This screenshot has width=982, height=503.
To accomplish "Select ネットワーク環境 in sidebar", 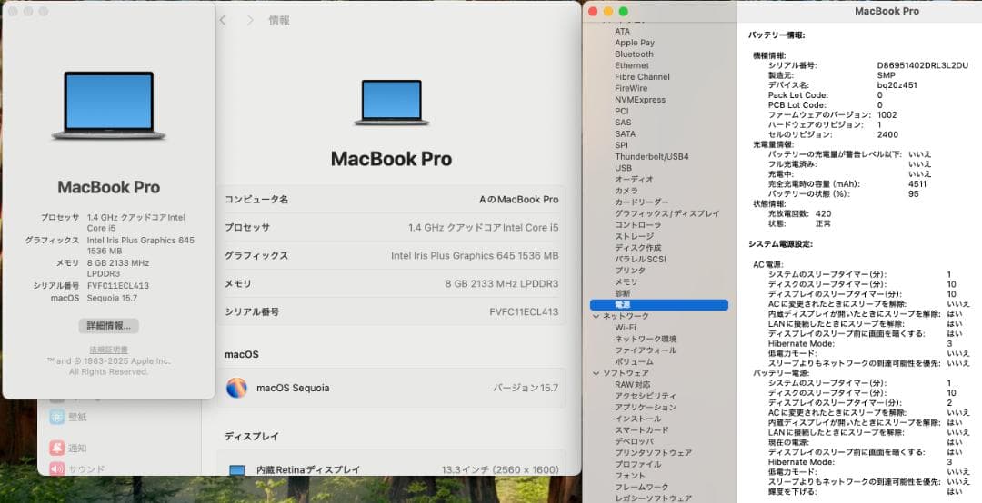I will (x=645, y=339).
